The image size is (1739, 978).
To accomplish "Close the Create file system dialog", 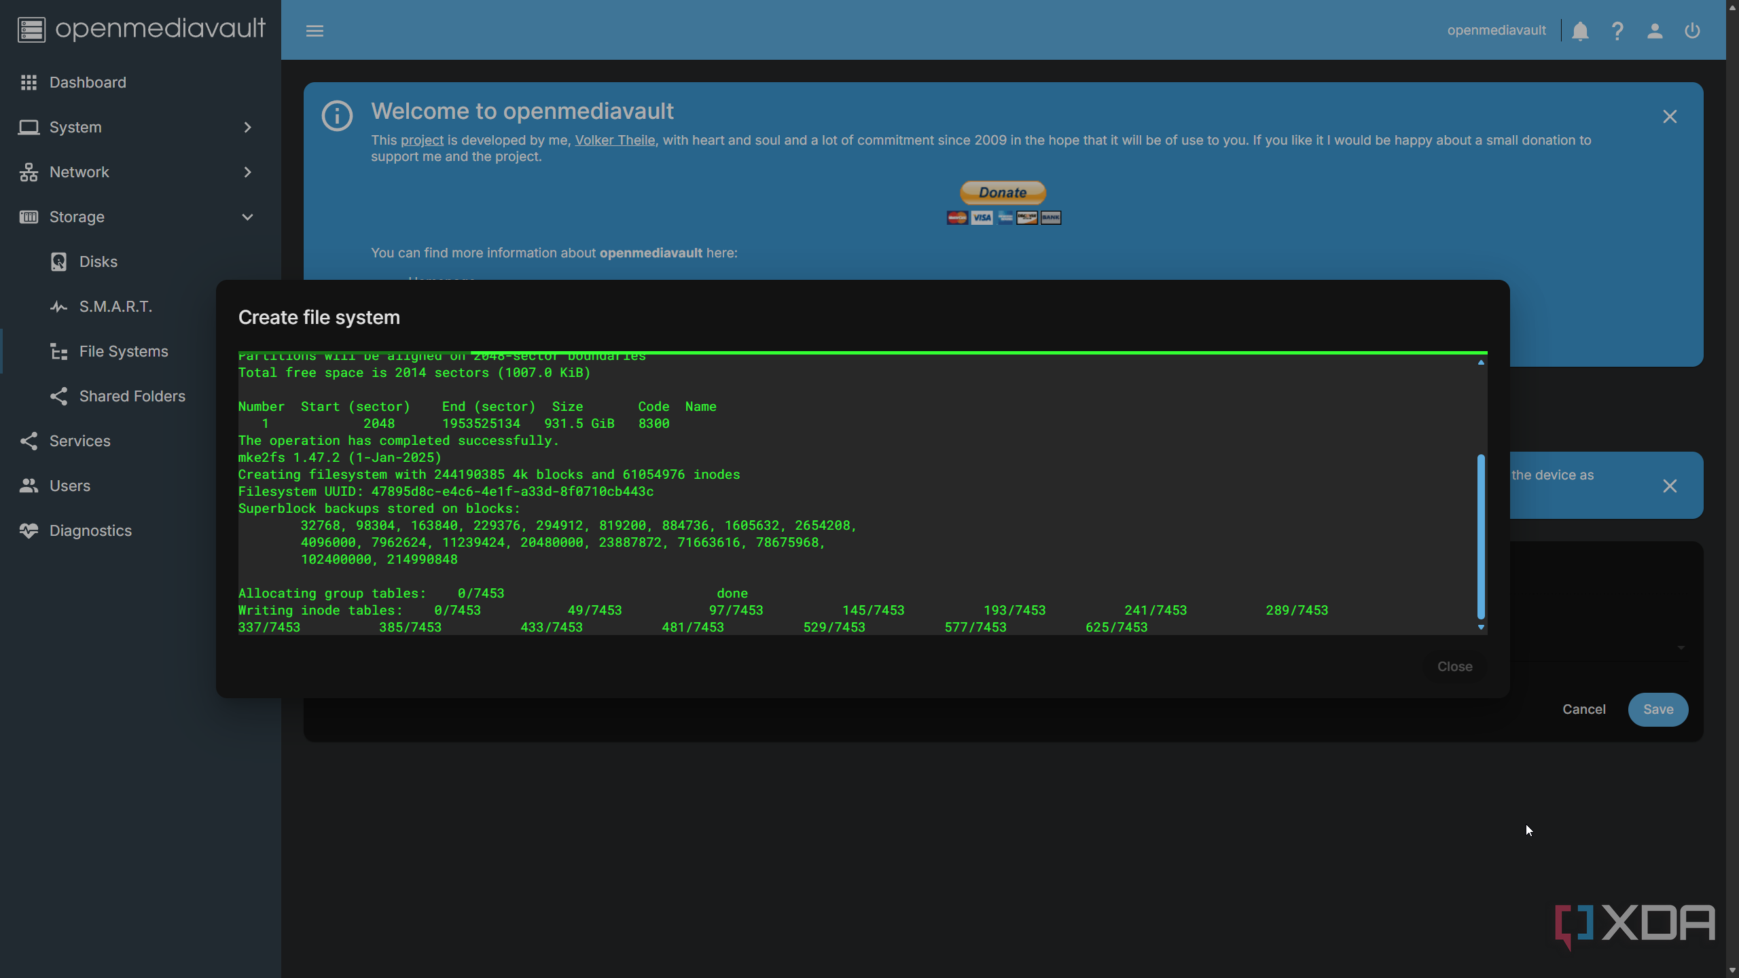I will 1454,666.
